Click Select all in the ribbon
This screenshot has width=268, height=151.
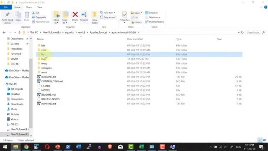point(152,13)
